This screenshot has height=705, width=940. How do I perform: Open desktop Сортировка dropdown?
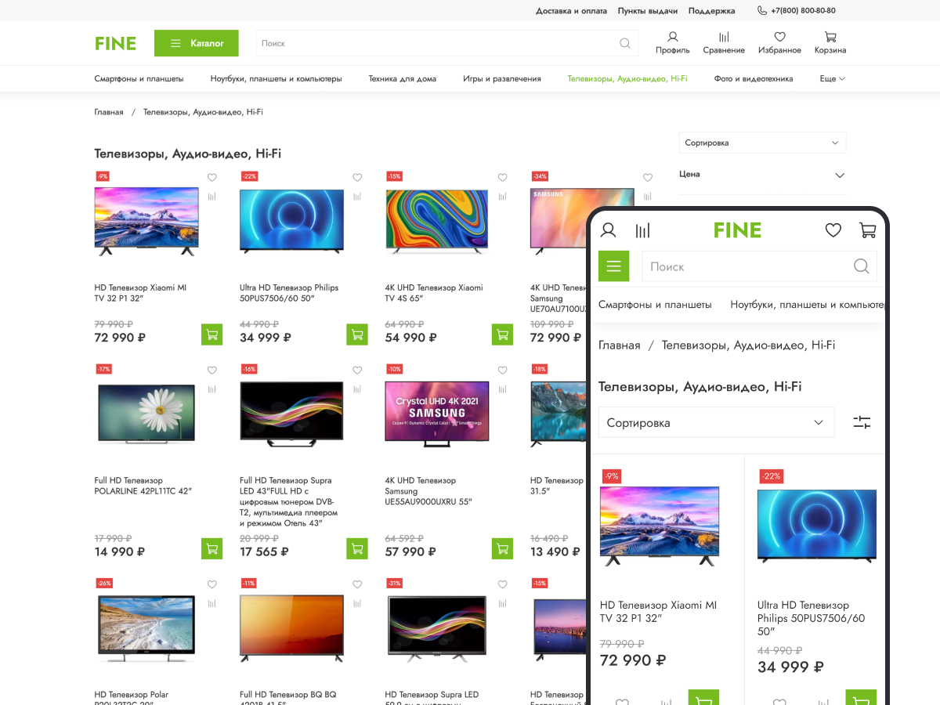tap(762, 143)
